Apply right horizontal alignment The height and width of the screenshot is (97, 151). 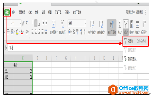pyautogui.click(x=39, y=32)
